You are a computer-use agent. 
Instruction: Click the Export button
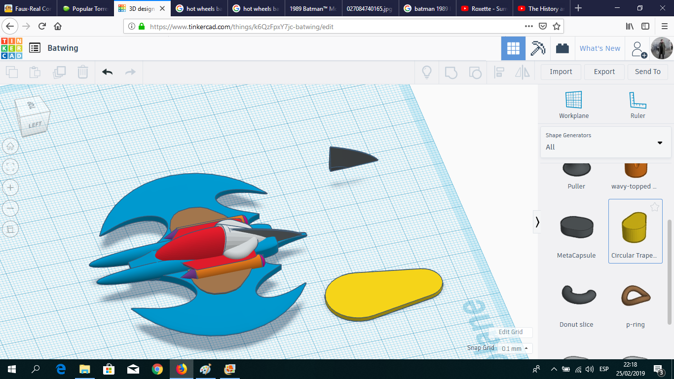coord(604,72)
